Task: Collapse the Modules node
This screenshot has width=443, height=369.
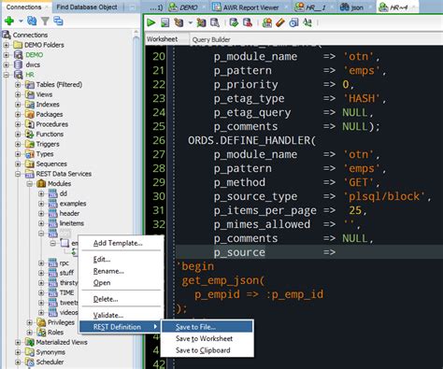Action: click(30, 184)
